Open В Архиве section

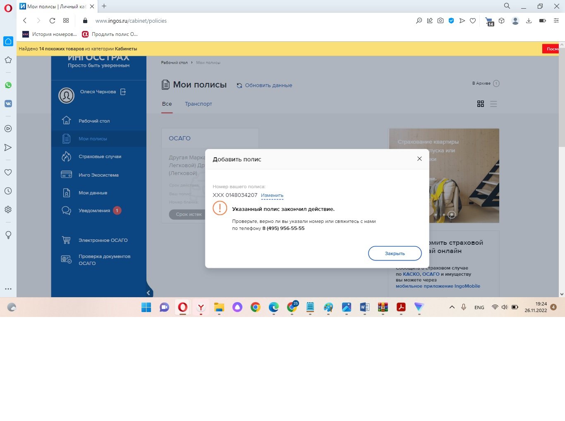(486, 83)
